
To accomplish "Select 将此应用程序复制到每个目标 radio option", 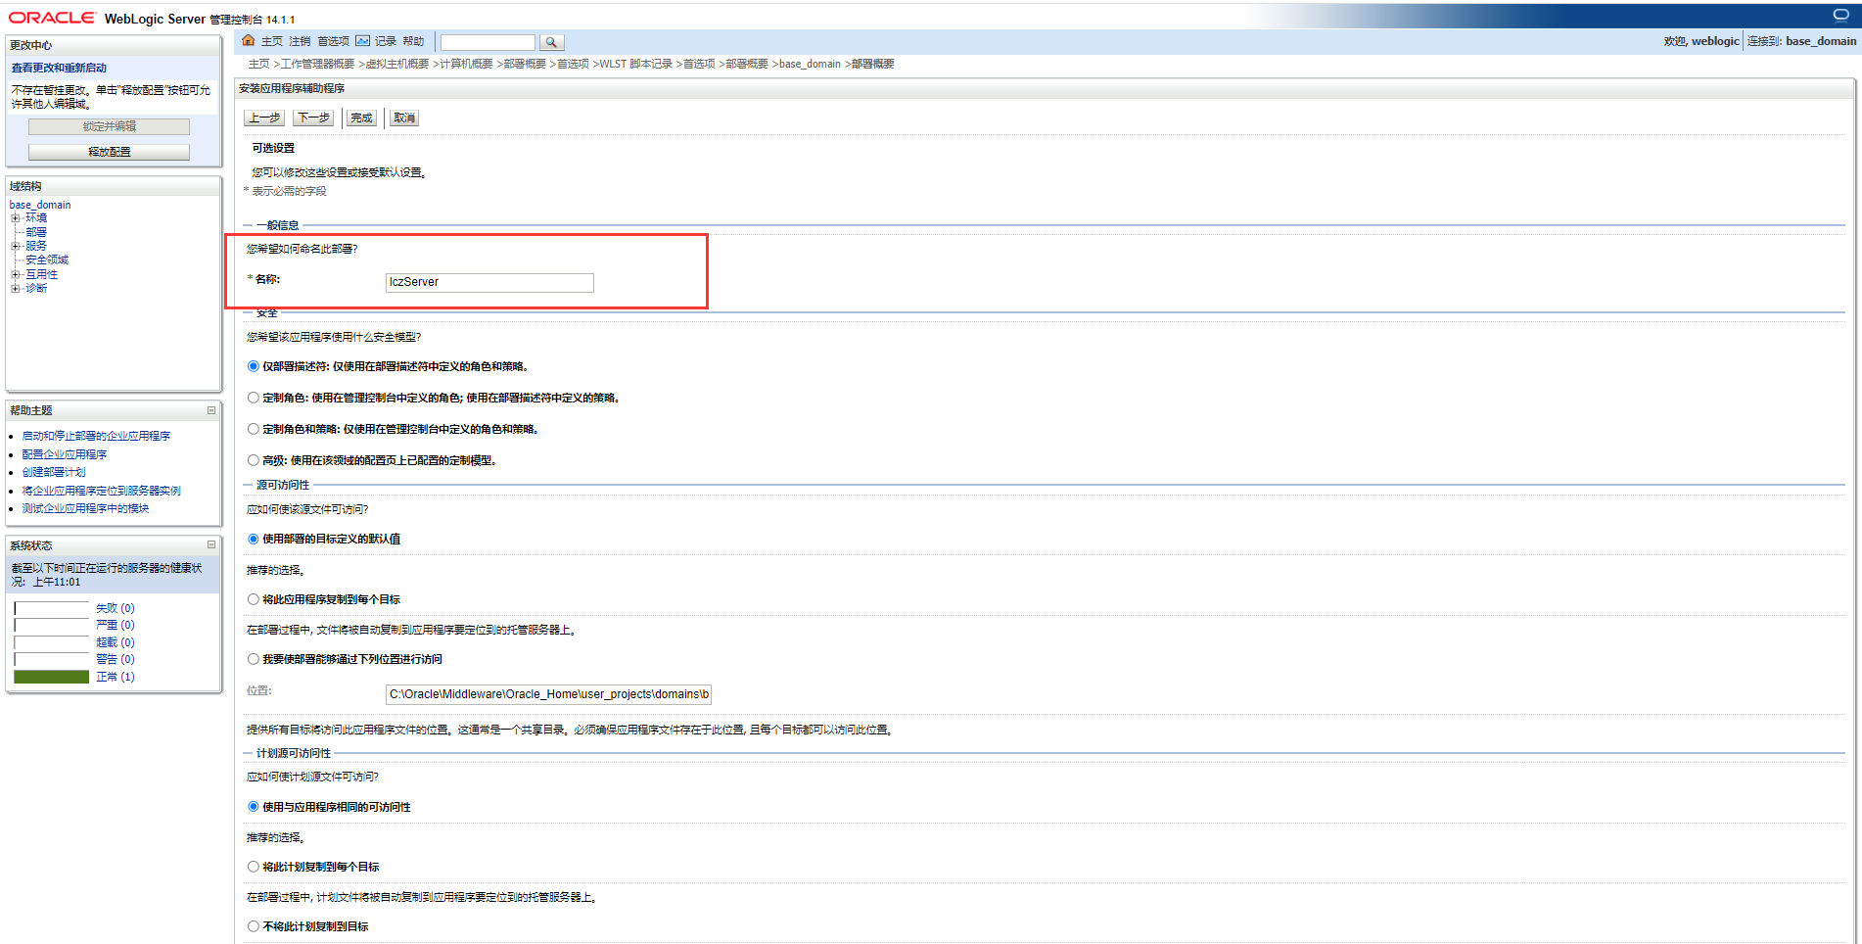I will click(254, 599).
